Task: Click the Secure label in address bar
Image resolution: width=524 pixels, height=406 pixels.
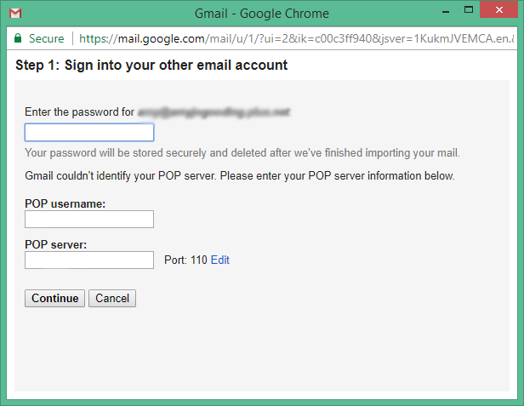Action: point(46,39)
